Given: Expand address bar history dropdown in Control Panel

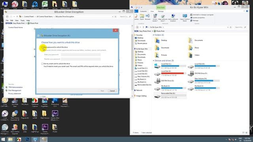Looking at the screenshot, I should pyautogui.click(x=113, y=17).
